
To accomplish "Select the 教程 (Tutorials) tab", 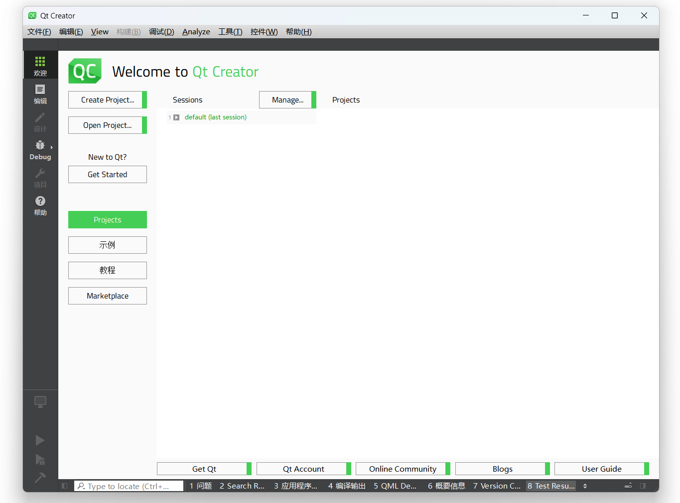I will click(108, 270).
